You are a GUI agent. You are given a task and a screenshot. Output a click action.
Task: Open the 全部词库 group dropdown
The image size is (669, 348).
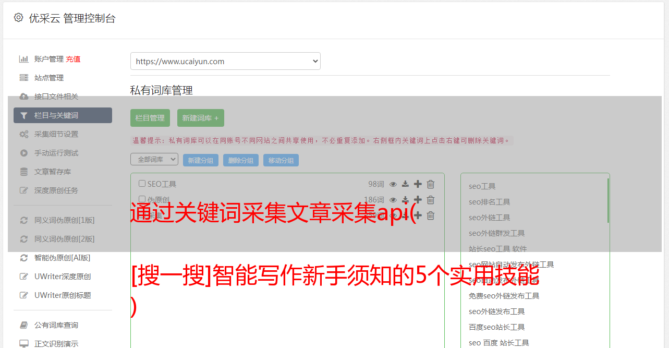point(154,159)
